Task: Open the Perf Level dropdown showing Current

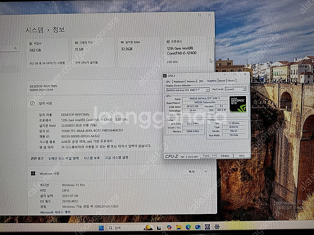Action: (x=235, y=89)
